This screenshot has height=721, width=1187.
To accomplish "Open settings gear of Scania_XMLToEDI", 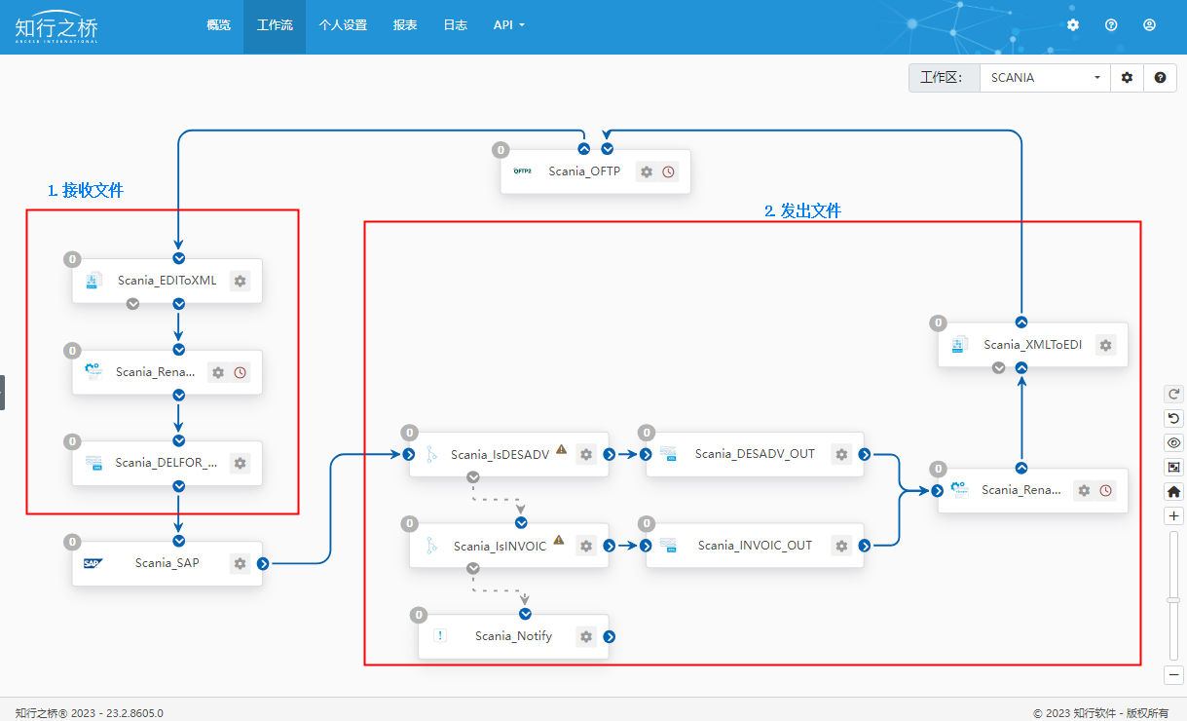I will coord(1105,345).
